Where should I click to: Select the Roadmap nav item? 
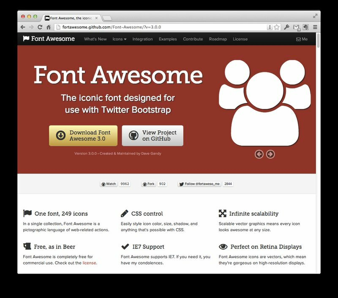[218, 39]
